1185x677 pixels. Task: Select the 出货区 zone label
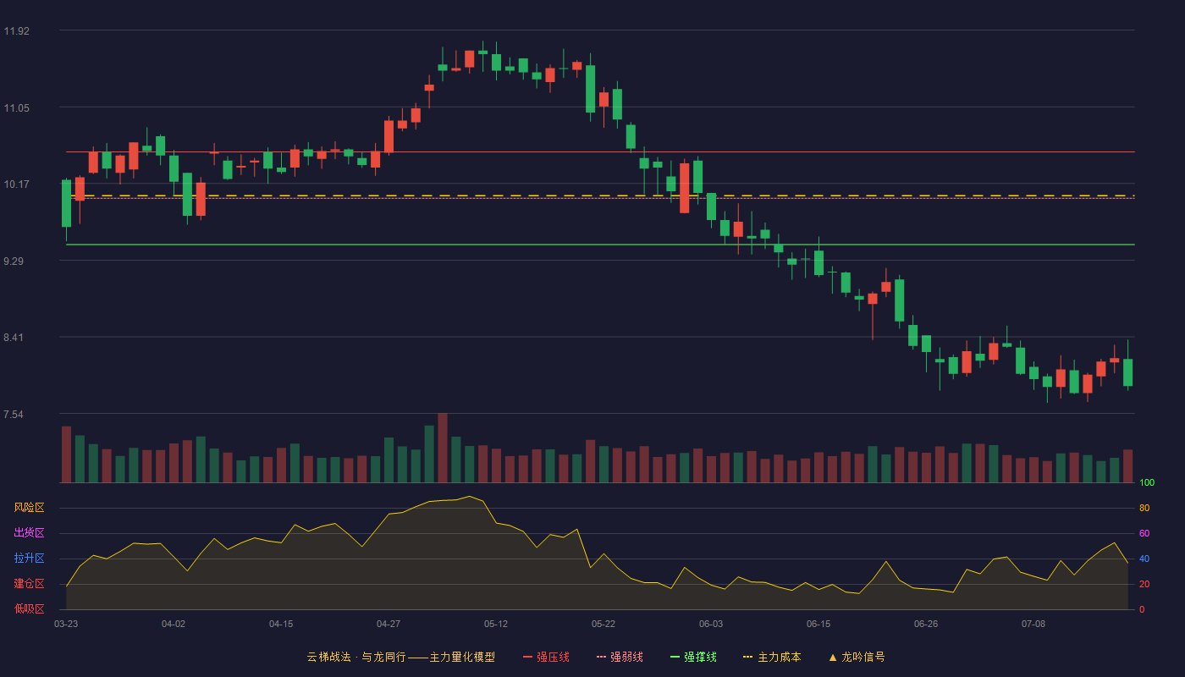tap(29, 533)
